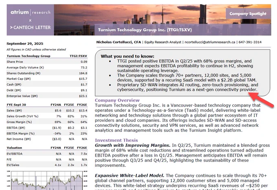Click the Enterprise Value figure $23.1
Screen dimensions: 277x190
point(83,96)
